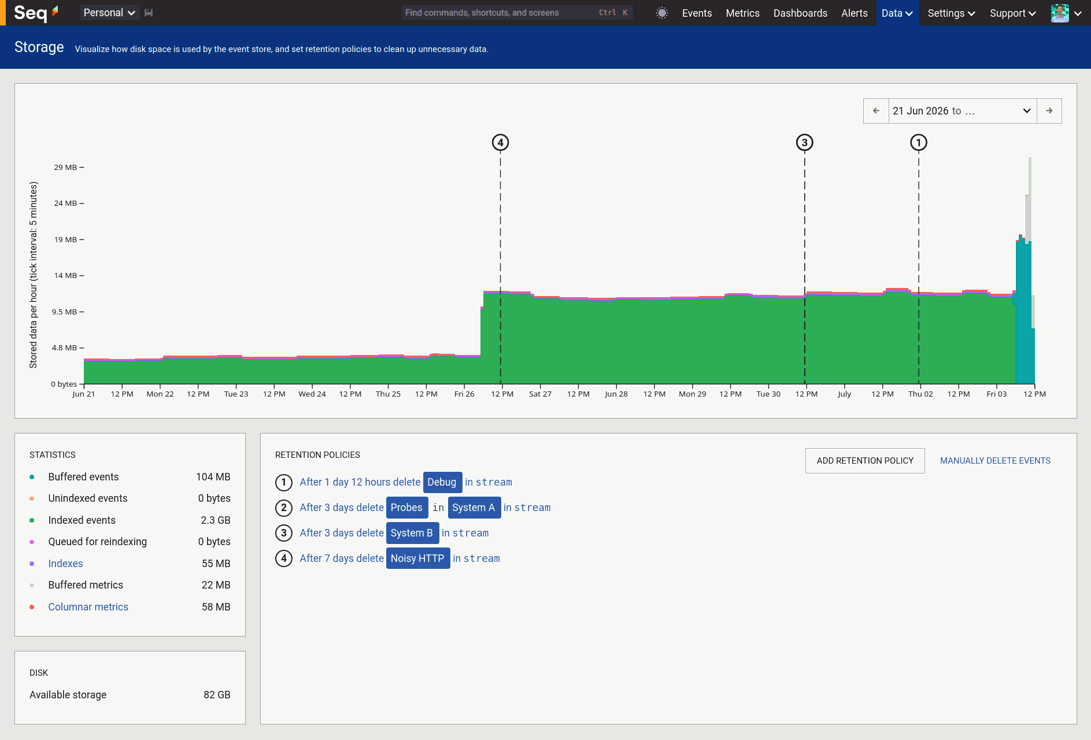Focus the Find commands search field
1091x740 pixels.
516,13
